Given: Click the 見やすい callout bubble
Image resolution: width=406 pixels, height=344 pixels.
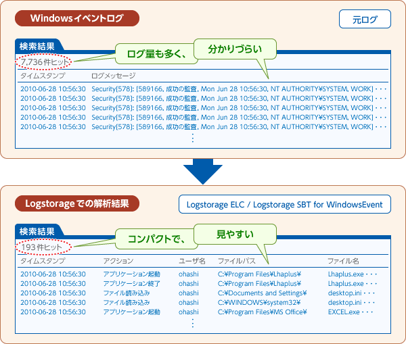Looking at the screenshot, I should 235,234.
